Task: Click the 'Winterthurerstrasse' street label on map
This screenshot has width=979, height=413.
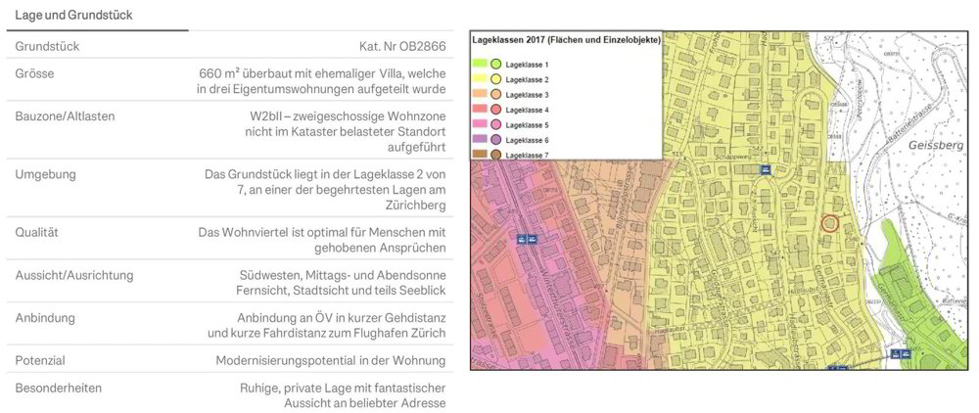Action: pos(557,308)
